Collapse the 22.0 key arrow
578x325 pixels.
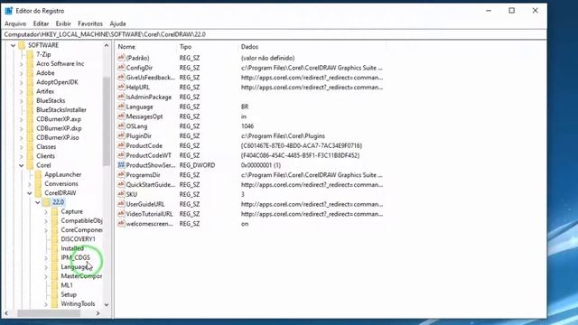coord(38,202)
